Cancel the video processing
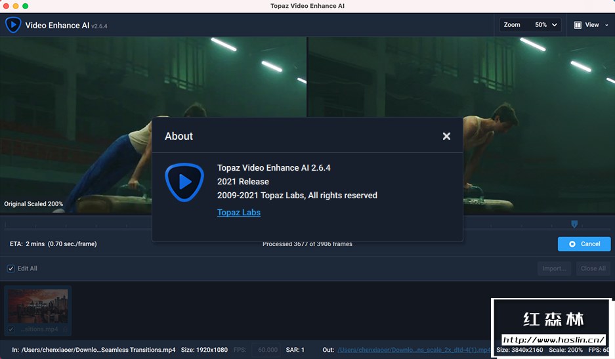Screen dimensions: 615x359 pos(584,244)
